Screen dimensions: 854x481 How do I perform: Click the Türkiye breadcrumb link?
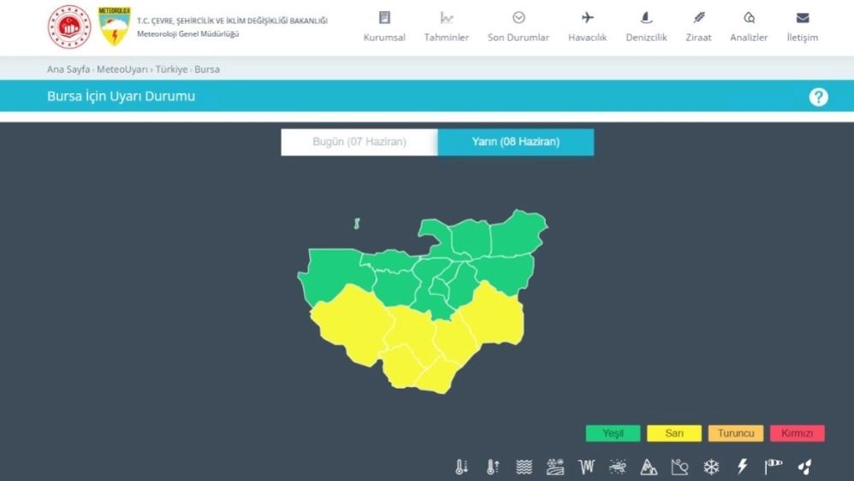(x=171, y=69)
